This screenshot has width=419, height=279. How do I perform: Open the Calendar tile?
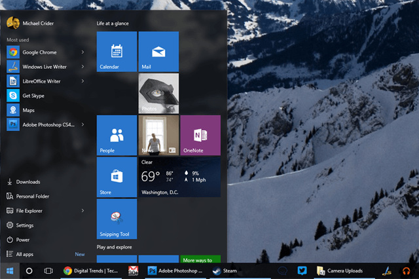tap(117, 52)
